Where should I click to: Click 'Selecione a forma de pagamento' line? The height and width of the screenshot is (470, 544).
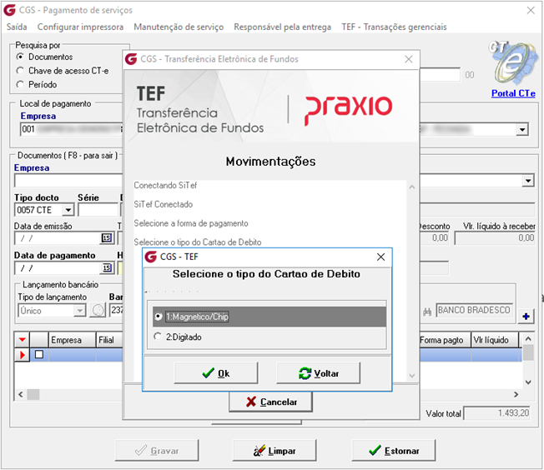tap(191, 223)
